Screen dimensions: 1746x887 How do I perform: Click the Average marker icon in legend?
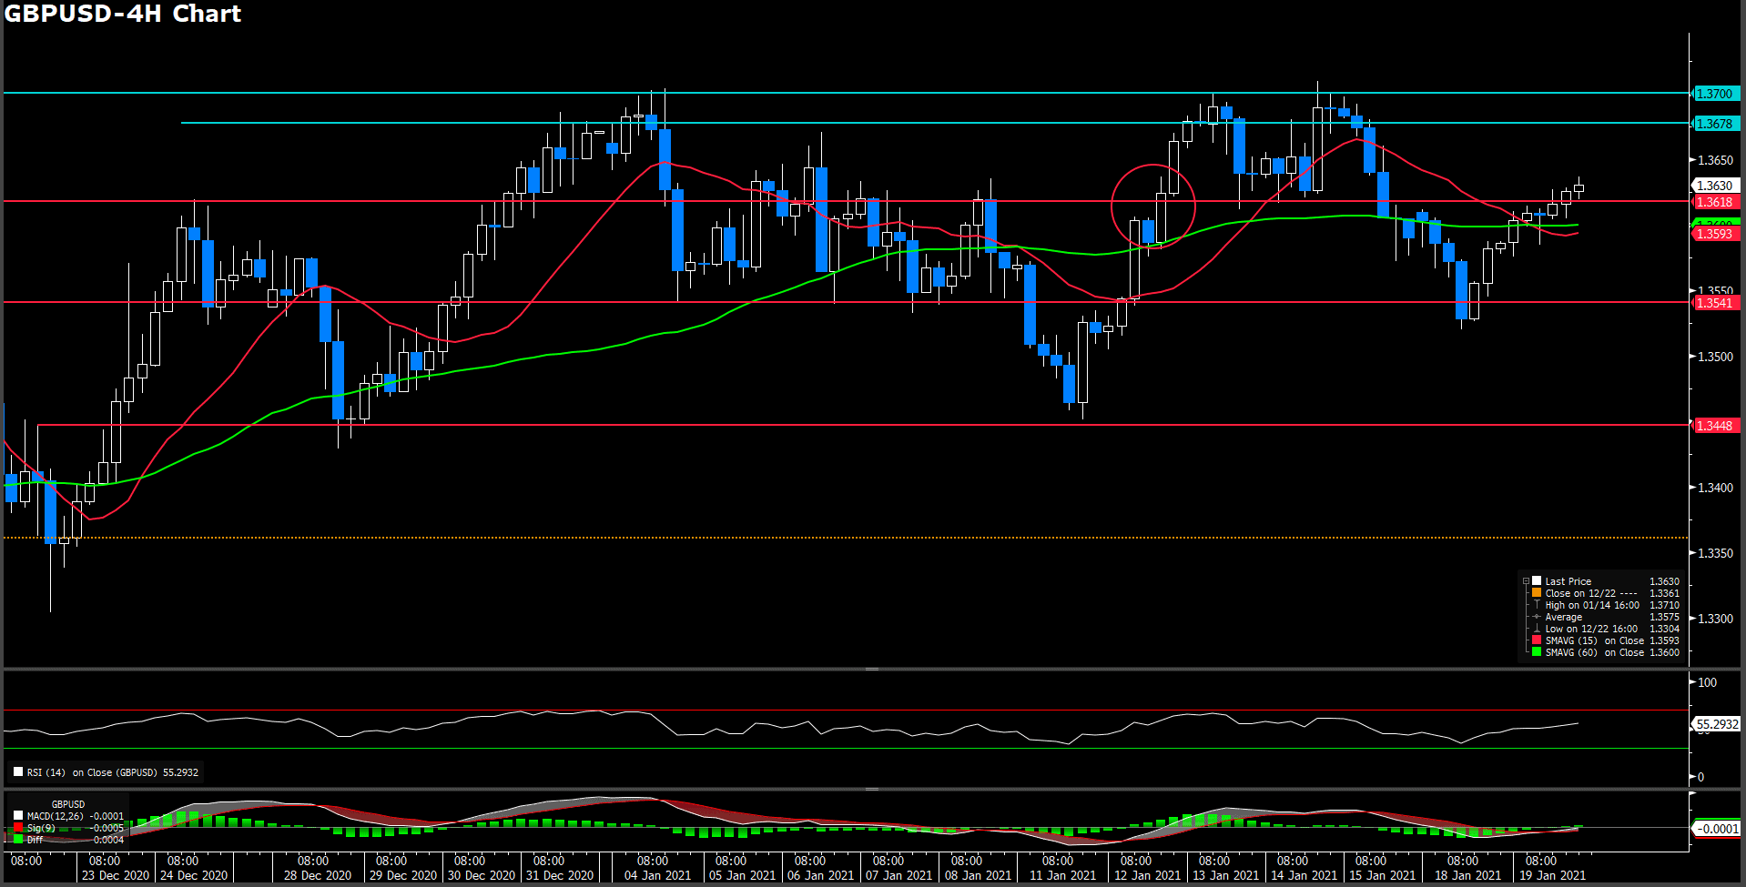pyautogui.click(x=1537, y=616)
